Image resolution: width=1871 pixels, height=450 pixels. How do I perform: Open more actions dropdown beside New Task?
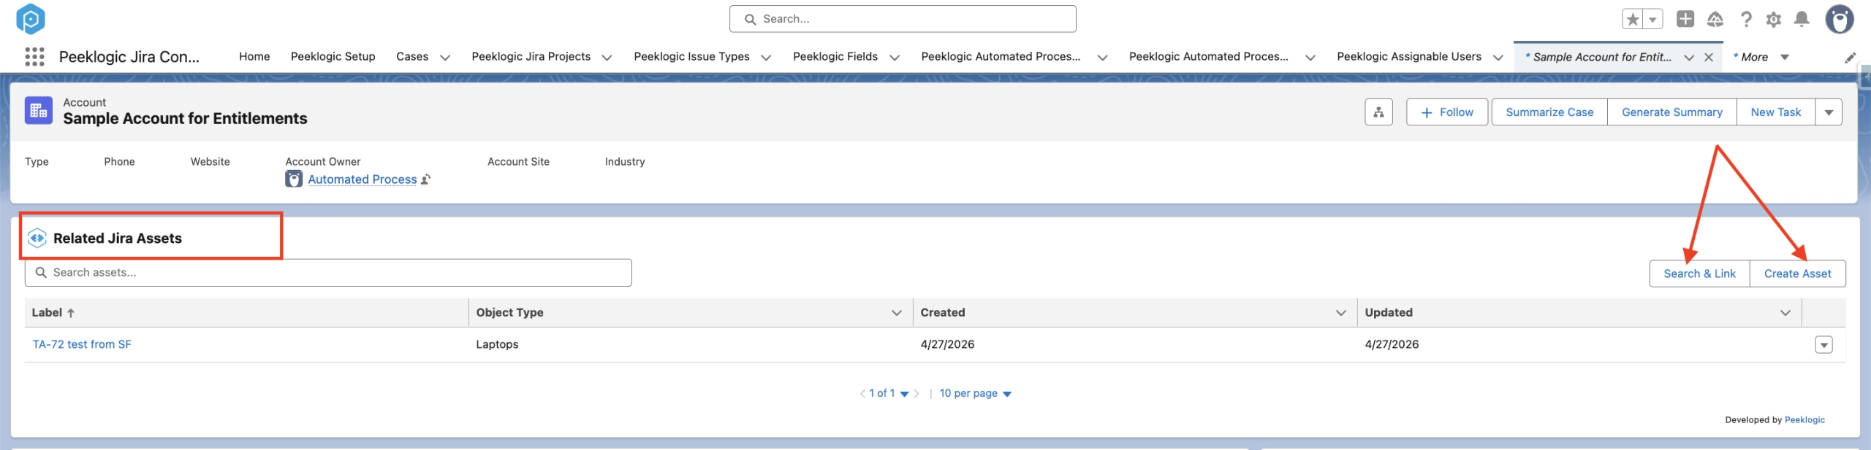(1829, 112)
